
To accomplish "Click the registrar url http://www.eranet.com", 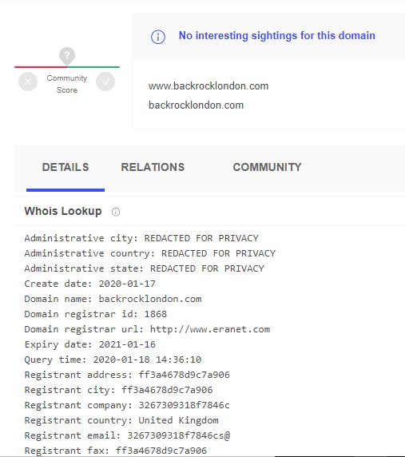I will [x=210, y=329].
